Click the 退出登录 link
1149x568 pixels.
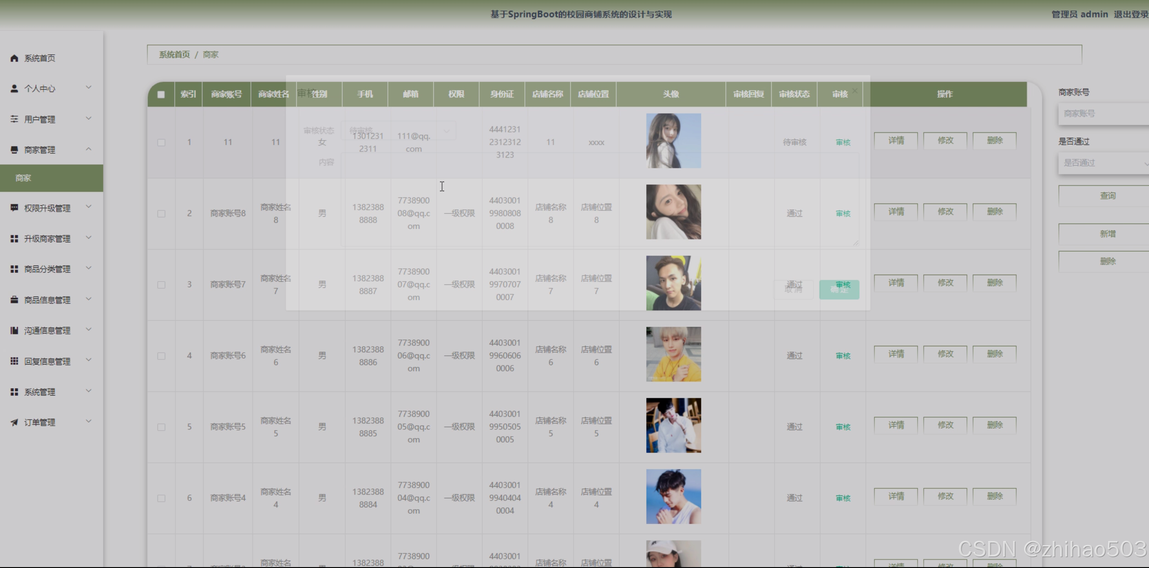(1131, 14)
